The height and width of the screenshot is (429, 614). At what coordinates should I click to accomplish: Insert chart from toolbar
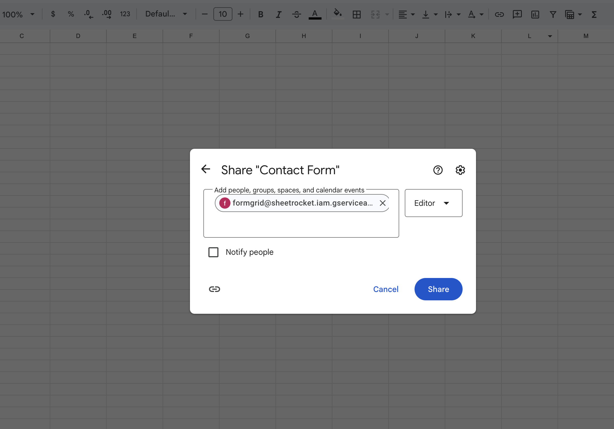click(x=535, y=14)
